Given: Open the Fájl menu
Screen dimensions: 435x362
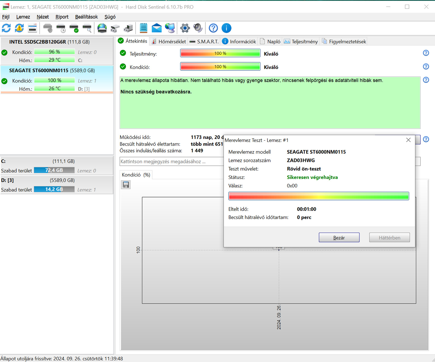Looking at the screenshot, I should click(6, 17).
